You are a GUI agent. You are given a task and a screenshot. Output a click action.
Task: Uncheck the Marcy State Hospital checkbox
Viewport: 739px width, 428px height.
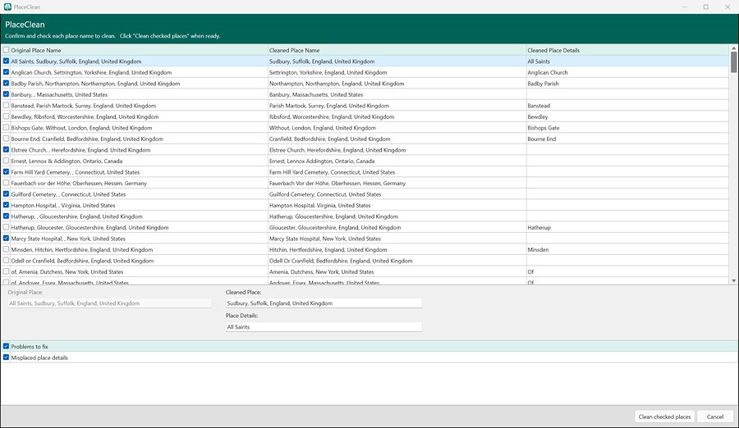pyautogui.click(x=6, y=239)
